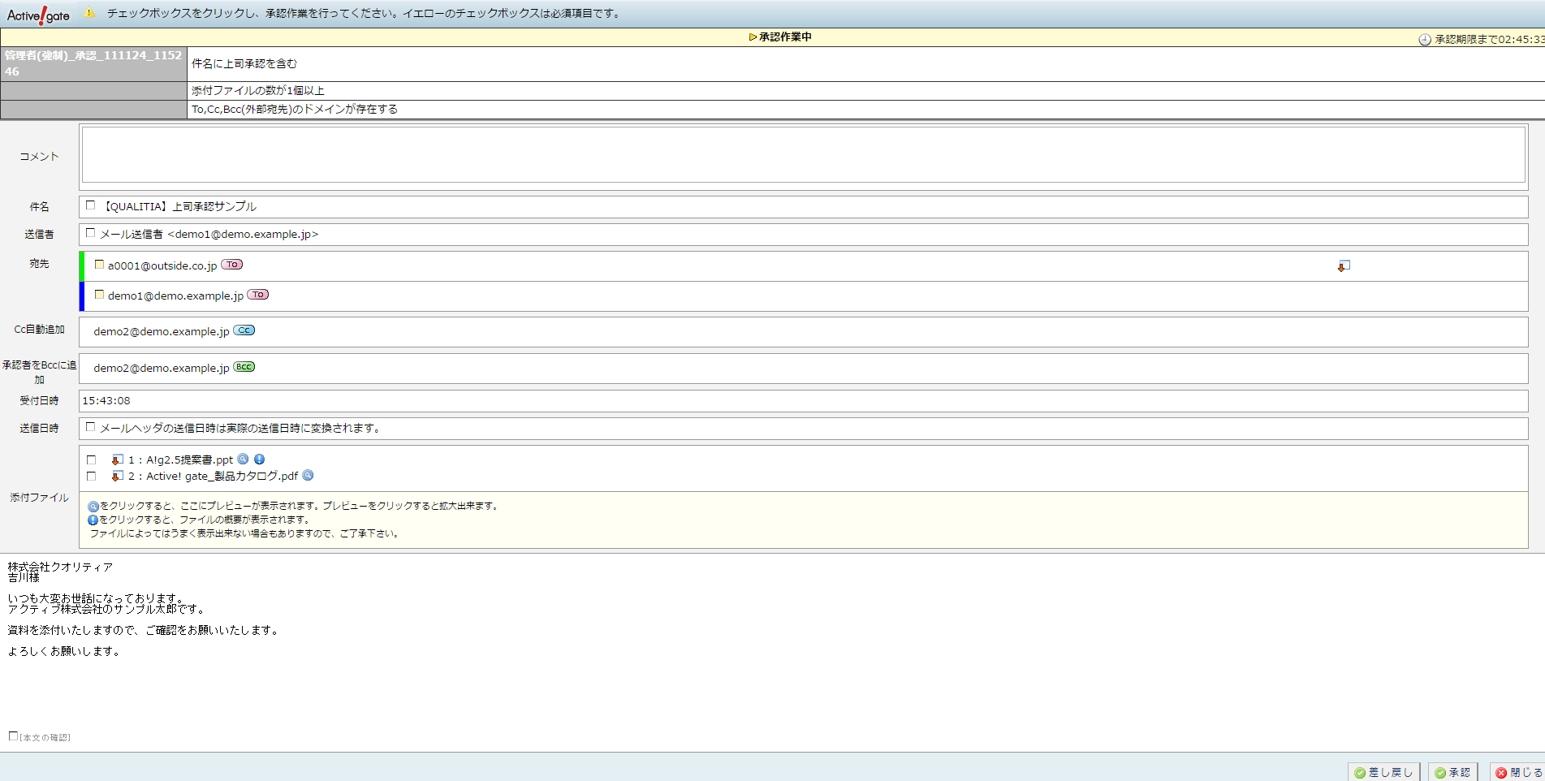Viewport: 1545px width, 781px height.
Task: Click the clock icon beside 承認期限
Action: click(x=1424, y=40)
